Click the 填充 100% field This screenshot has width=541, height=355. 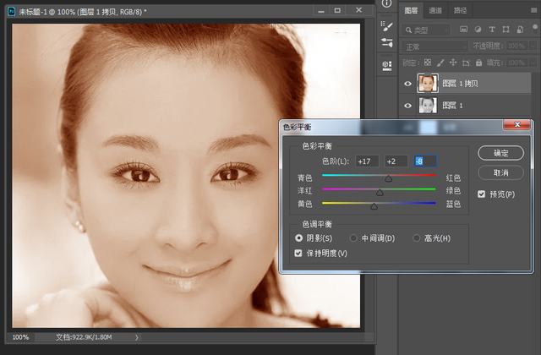tap(516, 63)
